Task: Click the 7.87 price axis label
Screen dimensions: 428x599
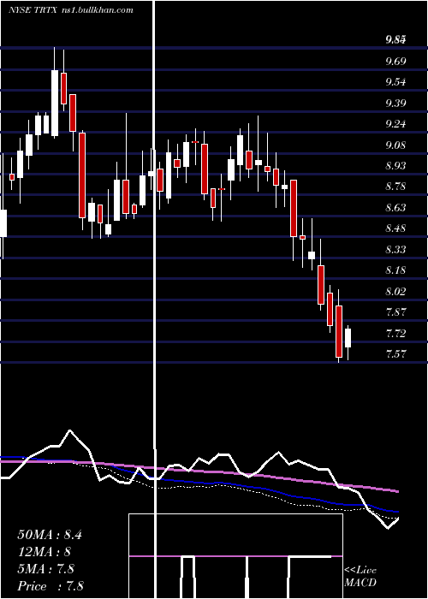Action: [x=396, y=312]
